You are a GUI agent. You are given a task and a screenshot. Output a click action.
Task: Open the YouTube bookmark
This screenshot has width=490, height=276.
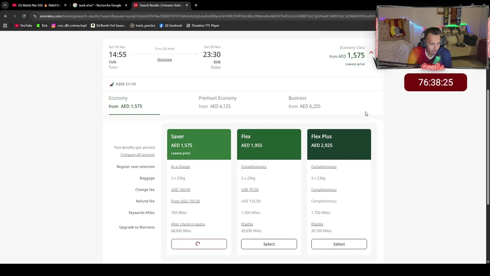23,26
